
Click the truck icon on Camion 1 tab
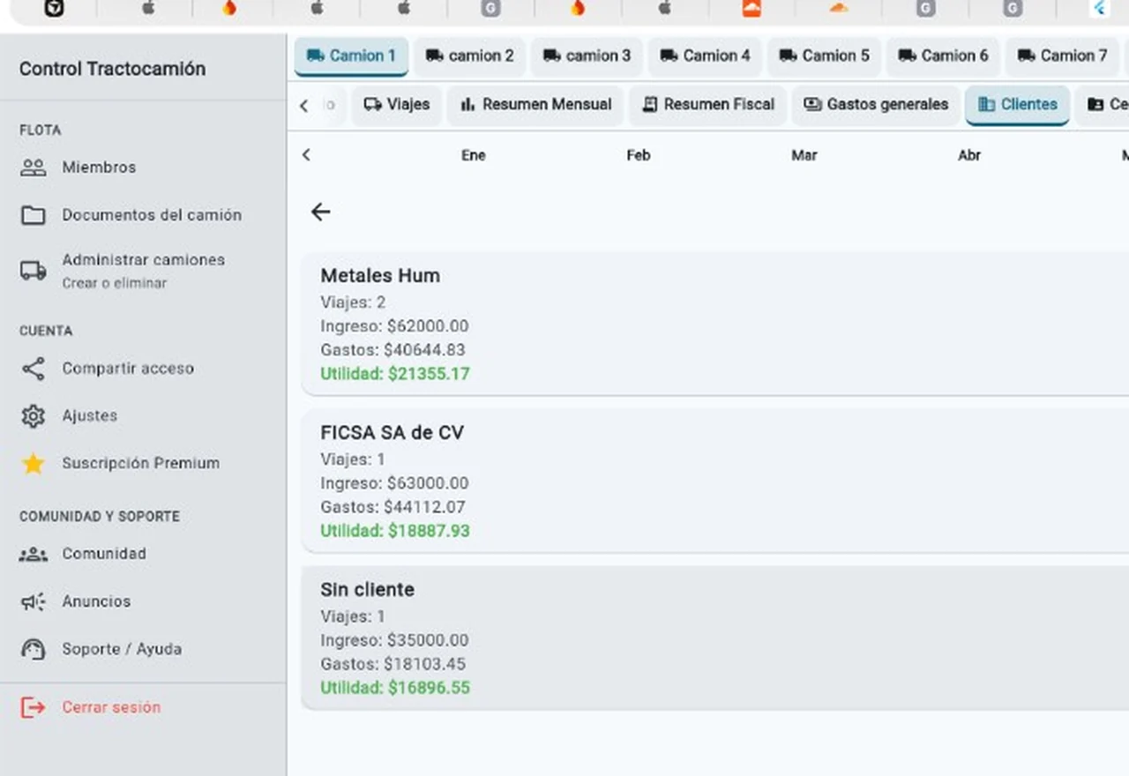coord(316,56)
